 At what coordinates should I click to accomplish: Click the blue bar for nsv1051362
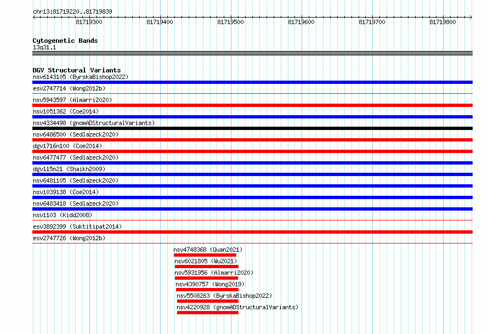click(252, 117)
